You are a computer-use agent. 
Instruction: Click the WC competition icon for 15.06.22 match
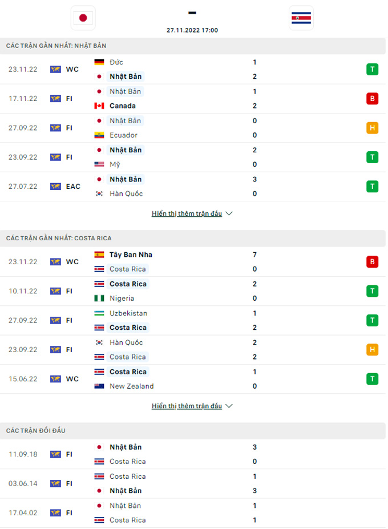pyautogui.click(x=55, y=379)
